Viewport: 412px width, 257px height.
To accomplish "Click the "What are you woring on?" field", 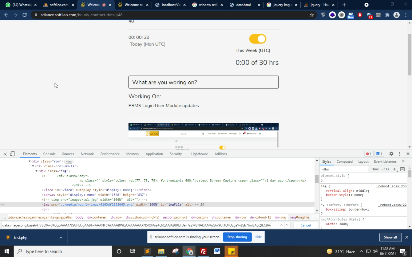I will pyautogui.click(x=204, y=82).
